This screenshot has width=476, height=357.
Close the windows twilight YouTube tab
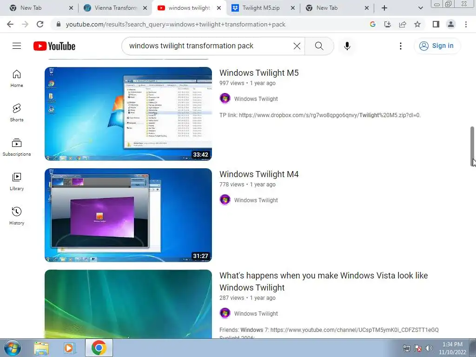[x=219, y=8]
